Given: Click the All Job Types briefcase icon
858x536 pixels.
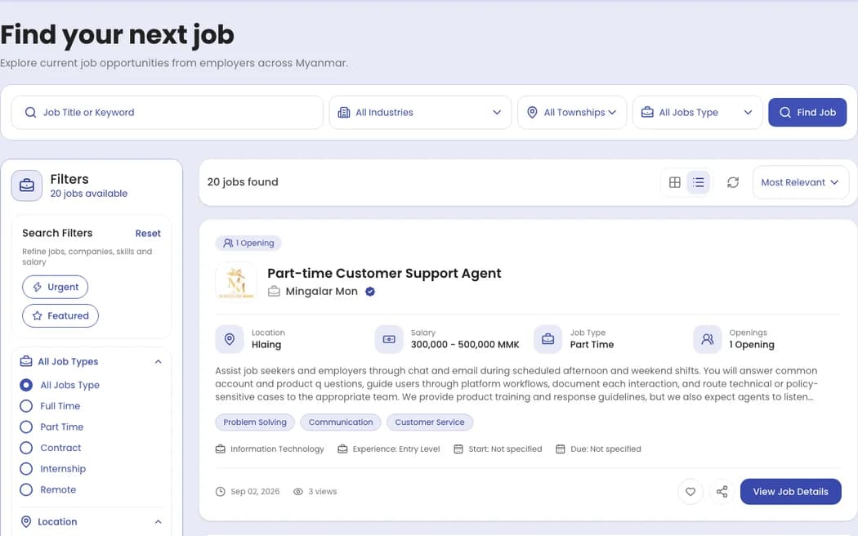Looking at the screenshot, I should (x=25, y=361).
